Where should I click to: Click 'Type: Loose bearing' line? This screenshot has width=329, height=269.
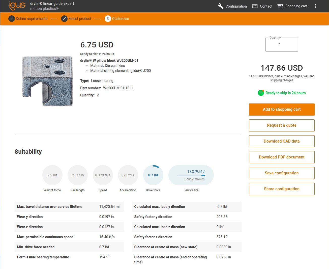coord(97,81)
